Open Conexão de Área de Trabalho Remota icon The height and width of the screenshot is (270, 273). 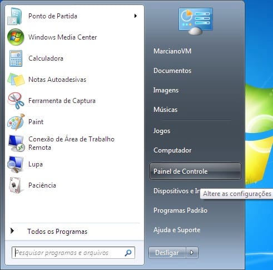click(x=16, y=143)
